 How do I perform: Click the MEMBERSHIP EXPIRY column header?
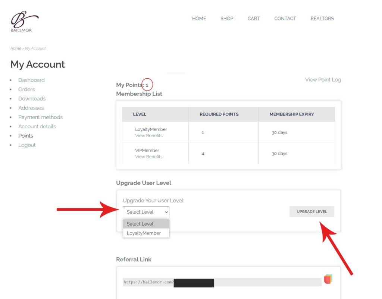click(x=292, y=114)
